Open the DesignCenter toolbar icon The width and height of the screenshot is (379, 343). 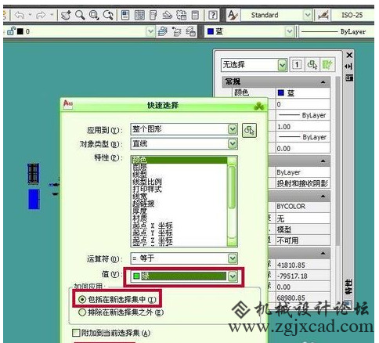(x=139, y=15)
